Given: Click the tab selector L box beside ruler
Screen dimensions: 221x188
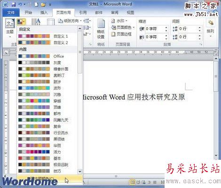Looking at the screenshot, I should point(6,53).
